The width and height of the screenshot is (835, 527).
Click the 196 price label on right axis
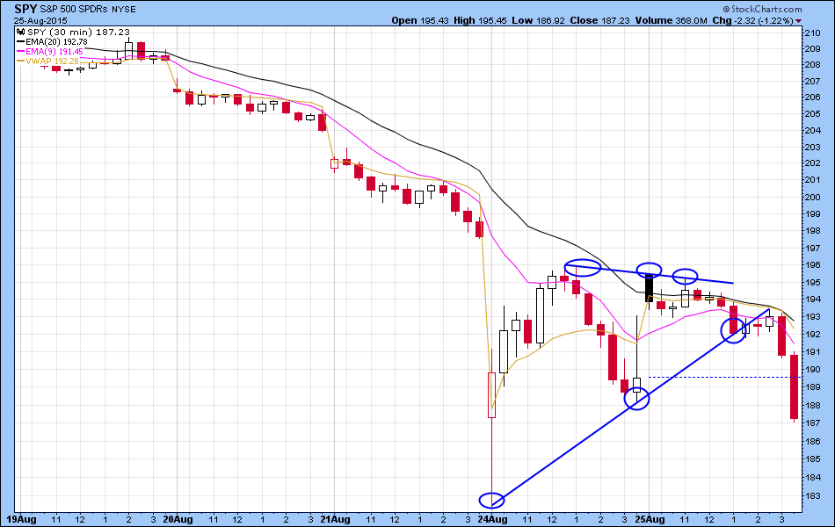pyautogui.click(x=813, y=265)
